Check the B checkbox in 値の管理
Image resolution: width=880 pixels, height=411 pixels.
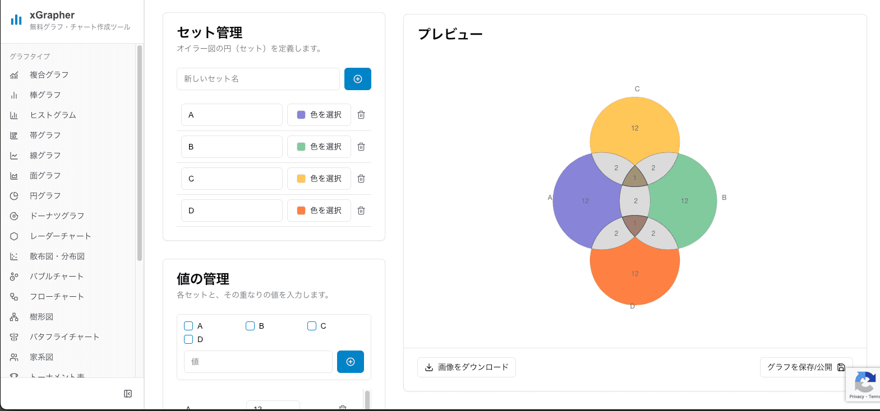250,326
